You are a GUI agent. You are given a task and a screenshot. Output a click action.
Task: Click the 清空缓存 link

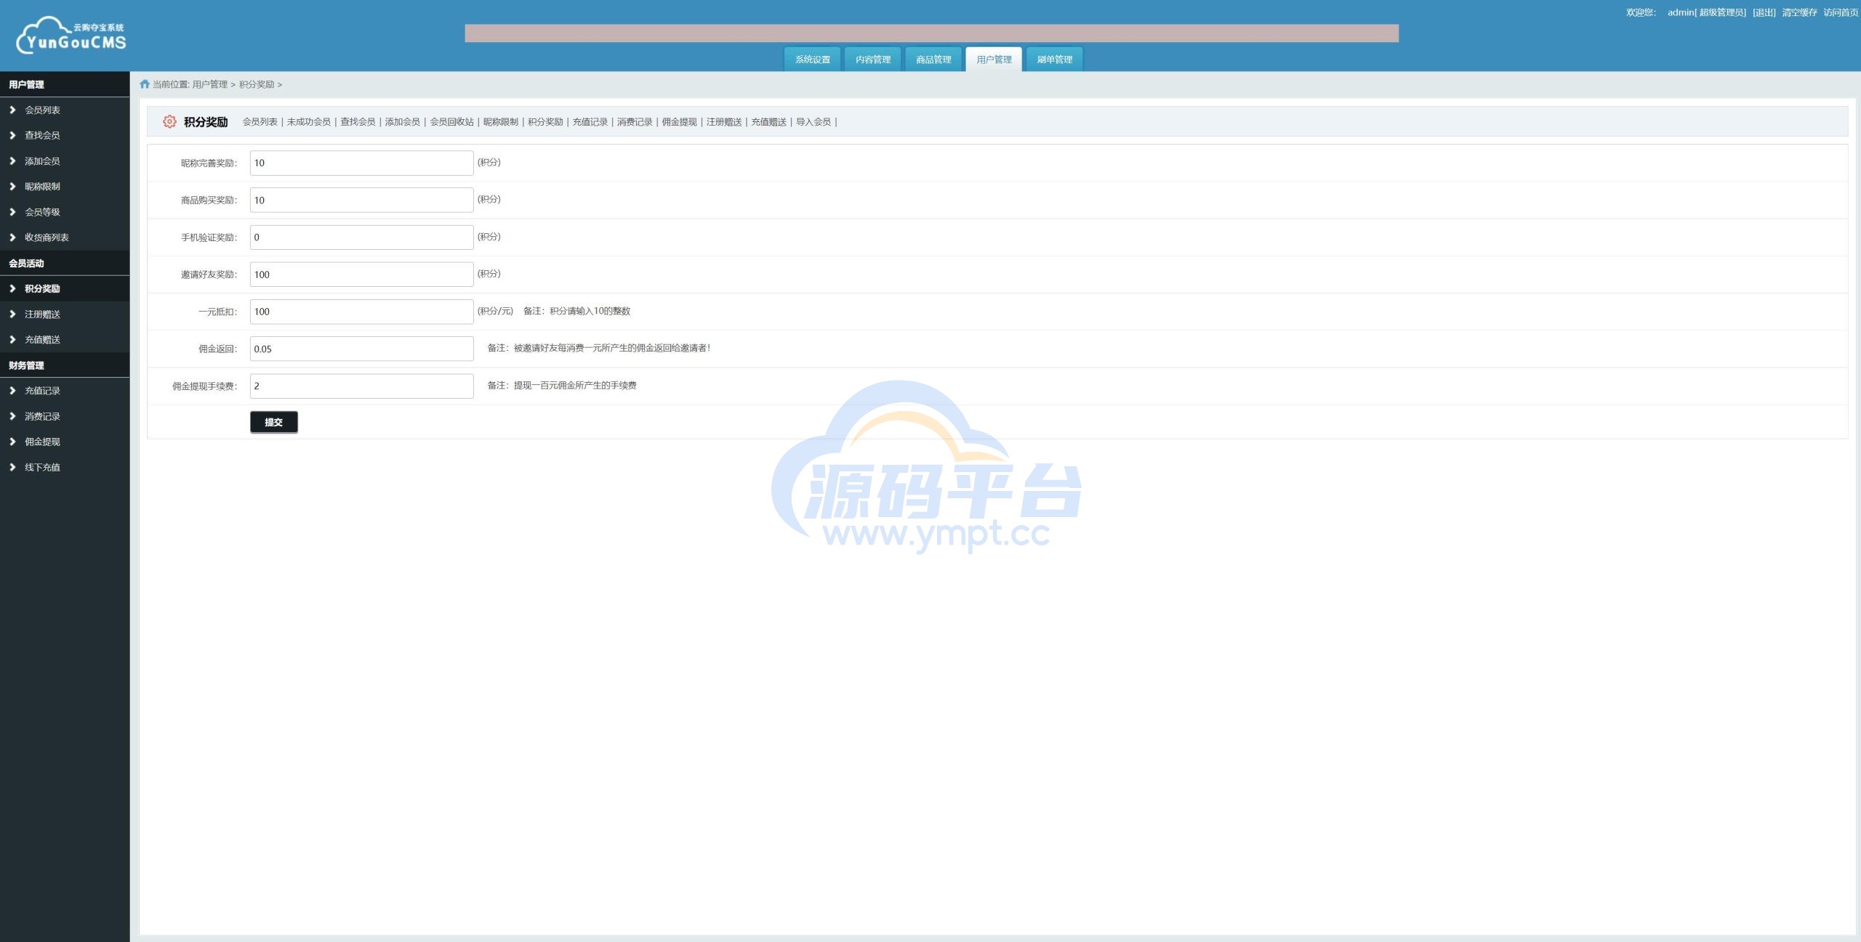click(1799, 12)
